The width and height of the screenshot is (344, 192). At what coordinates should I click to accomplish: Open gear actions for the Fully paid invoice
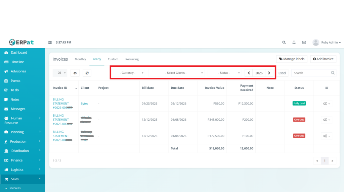326,104
